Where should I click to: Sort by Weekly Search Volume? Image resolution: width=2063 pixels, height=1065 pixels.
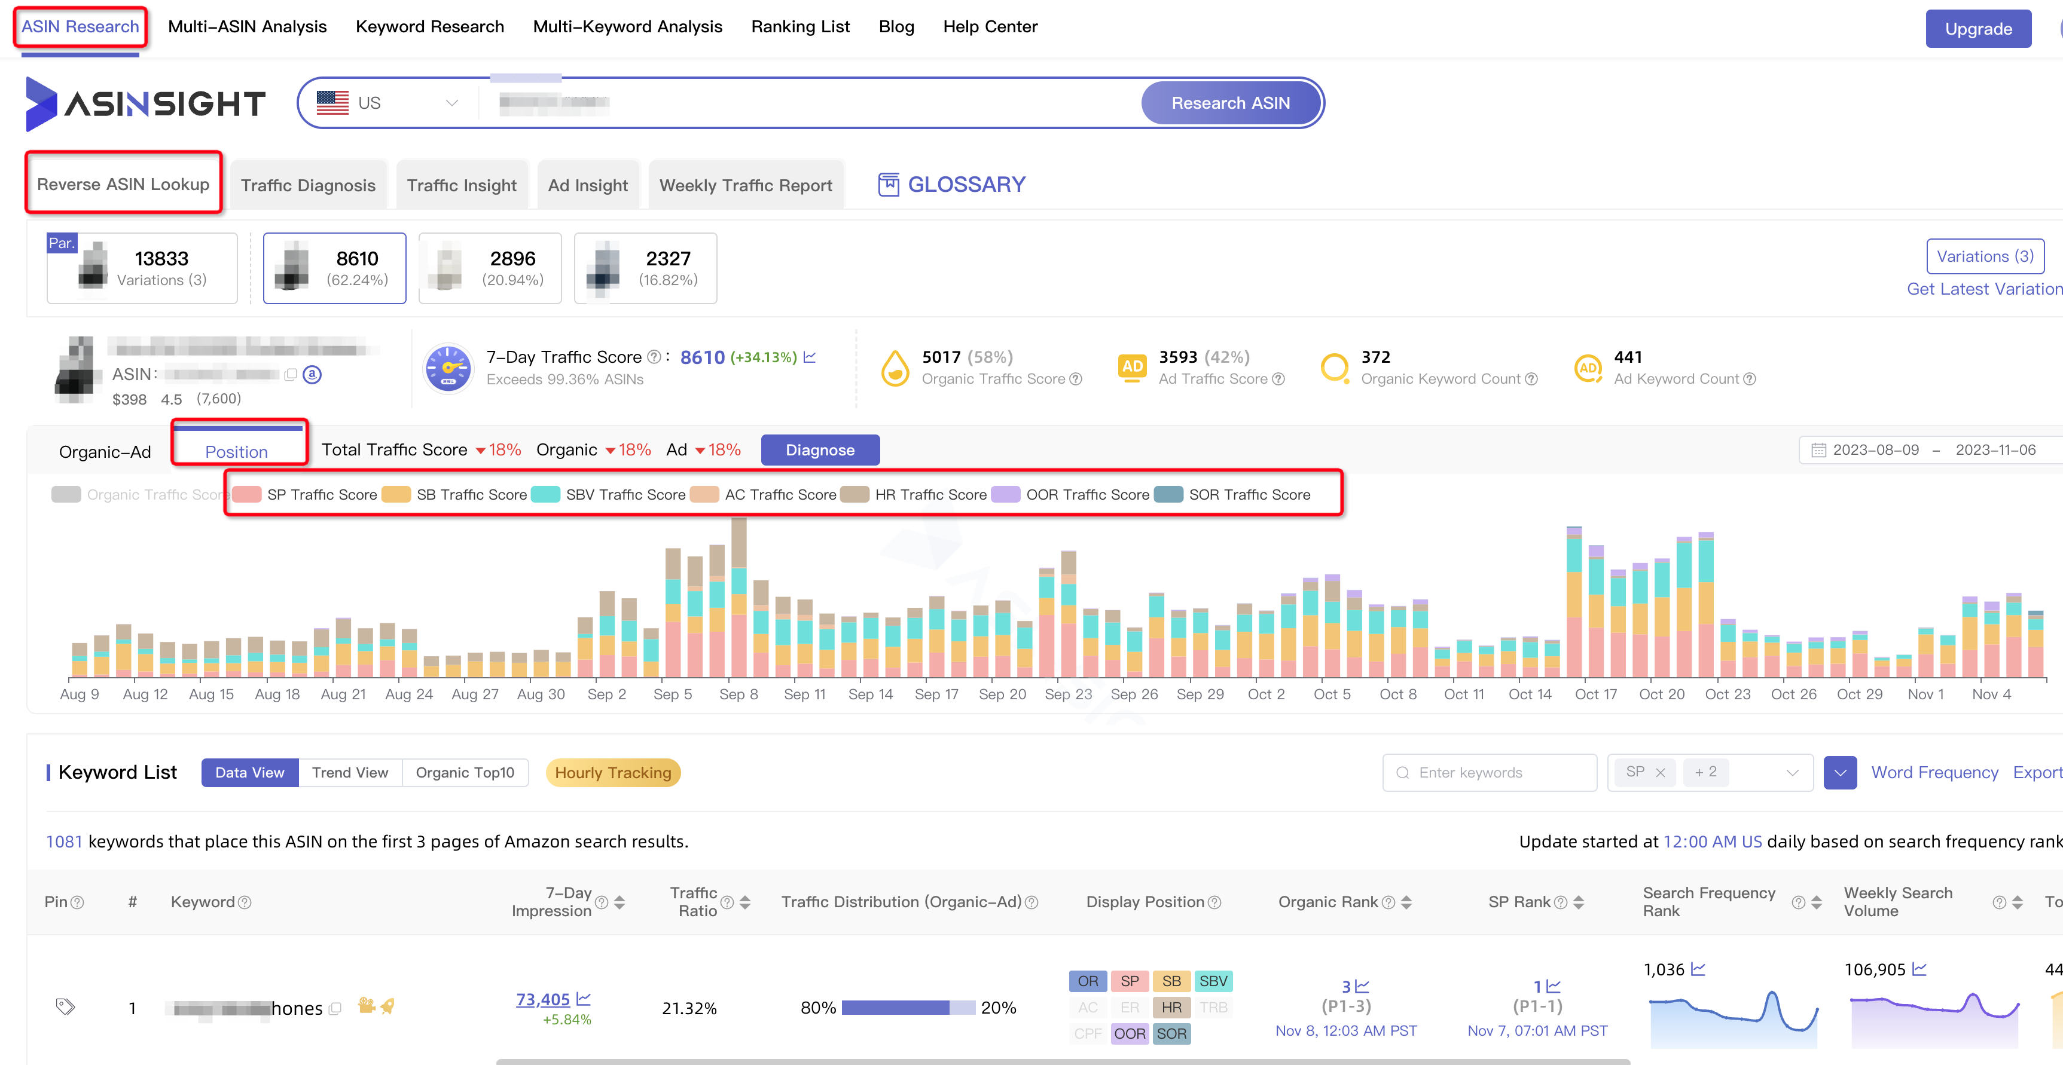2018,902
